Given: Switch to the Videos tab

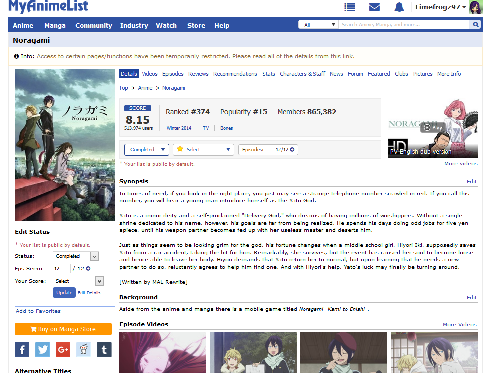Looking at the screenshot, I should coord(149,74).
